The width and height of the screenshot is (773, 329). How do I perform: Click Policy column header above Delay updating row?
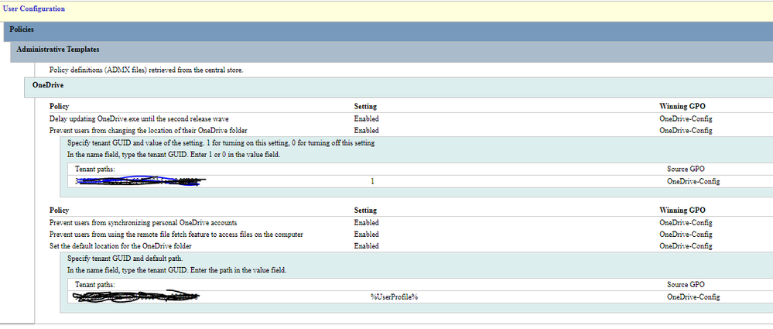[59, 106]
